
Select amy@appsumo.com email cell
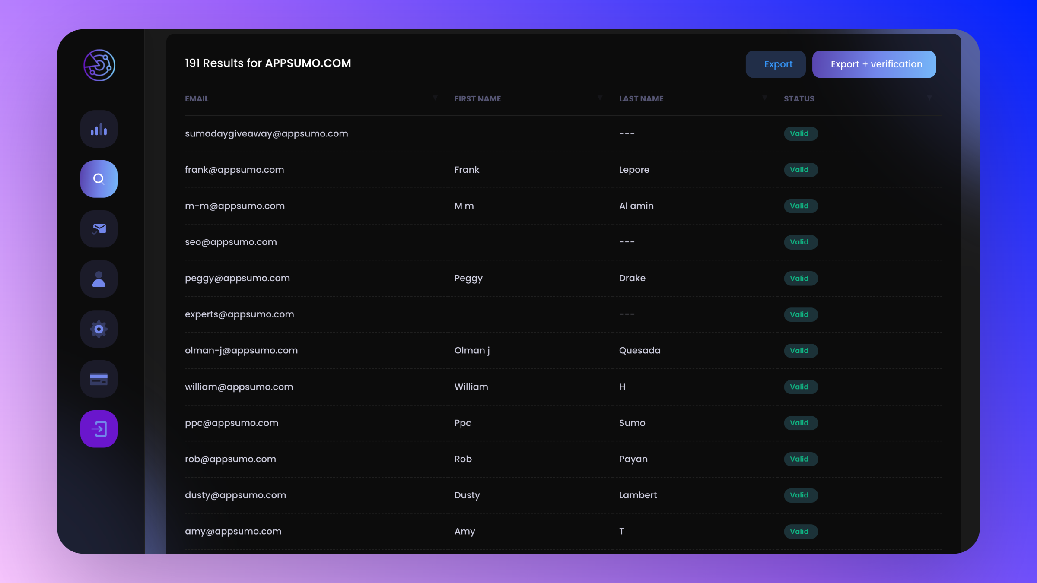coord(233,532)
